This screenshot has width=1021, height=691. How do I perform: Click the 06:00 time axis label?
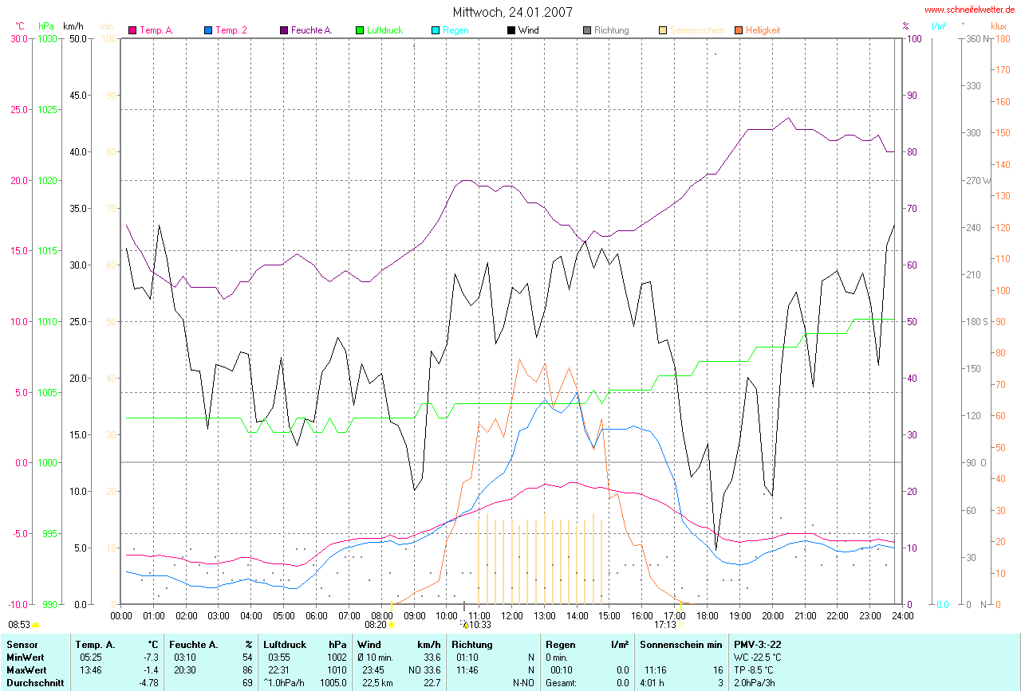coord(315,615)
